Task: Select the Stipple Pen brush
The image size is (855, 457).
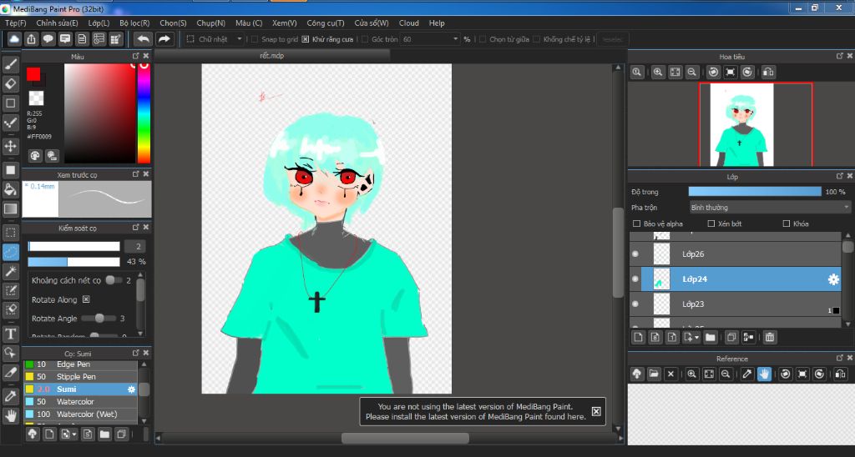Action: 81,377
